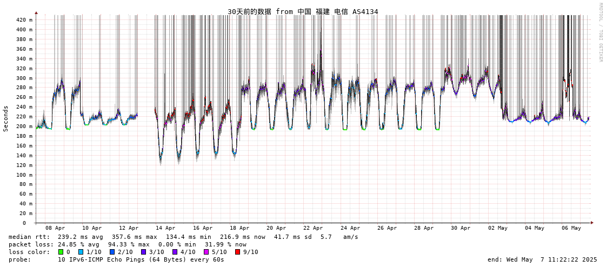Click the "06 May" date label
Viewport: 606px width, 267px height.
tap(571, 228)
